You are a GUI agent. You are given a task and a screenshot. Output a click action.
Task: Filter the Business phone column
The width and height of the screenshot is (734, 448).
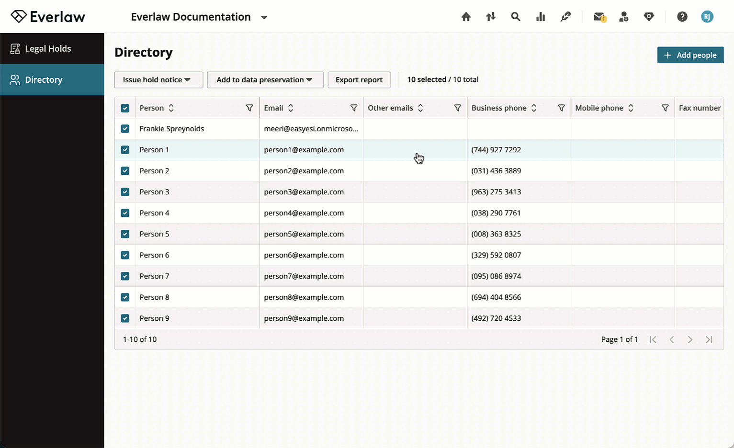point(562,108)
